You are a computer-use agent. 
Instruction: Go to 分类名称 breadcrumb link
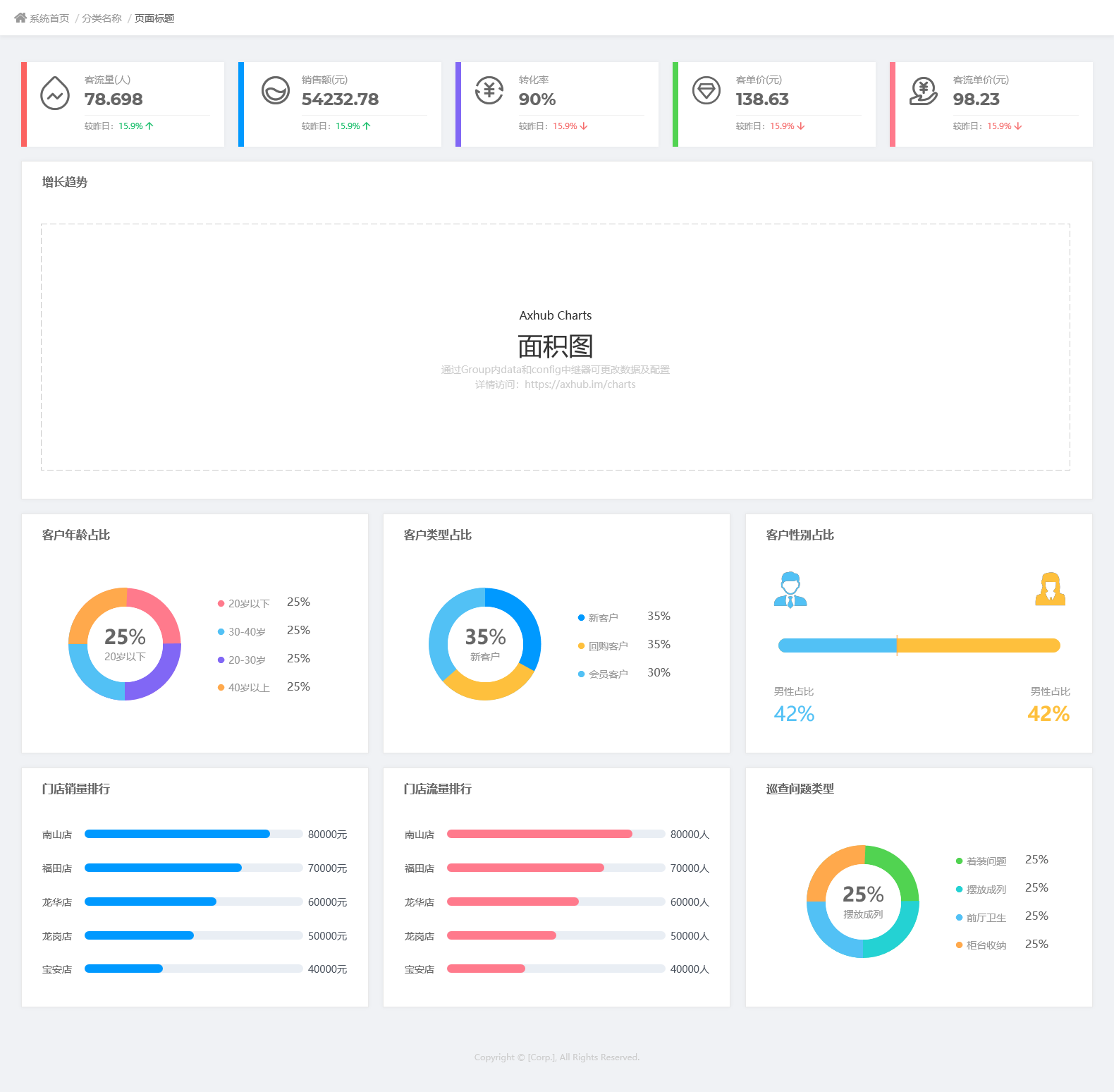click(102, 18)
